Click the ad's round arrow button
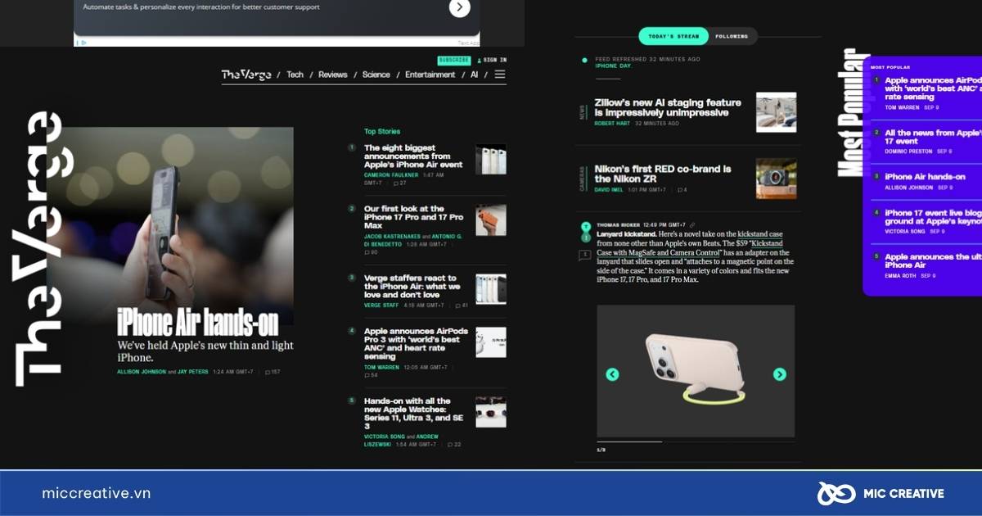 click(x=460, y=7)
